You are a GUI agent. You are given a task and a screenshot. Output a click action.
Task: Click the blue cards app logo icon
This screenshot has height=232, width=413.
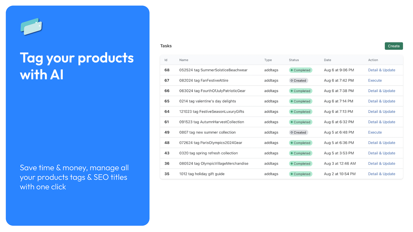[x=31, y=27]
